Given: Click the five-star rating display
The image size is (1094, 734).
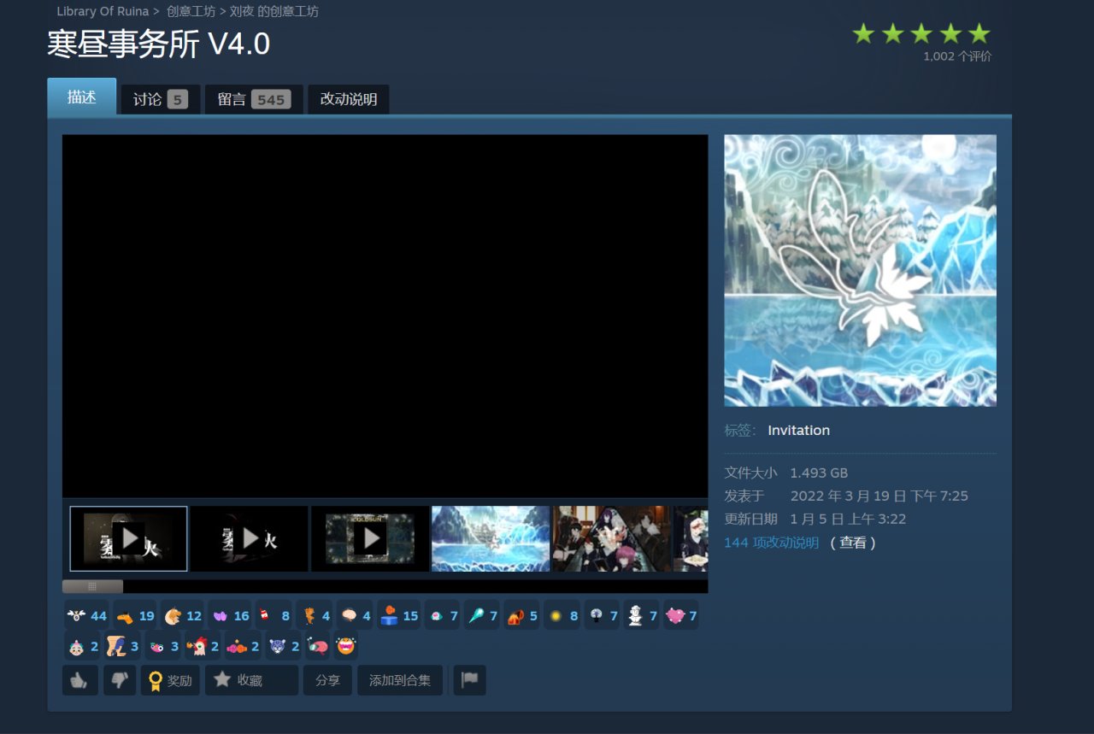Looking at the screenshot, I should coord(921,34).
